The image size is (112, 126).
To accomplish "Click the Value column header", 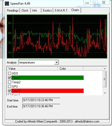I will click(32, 69).
